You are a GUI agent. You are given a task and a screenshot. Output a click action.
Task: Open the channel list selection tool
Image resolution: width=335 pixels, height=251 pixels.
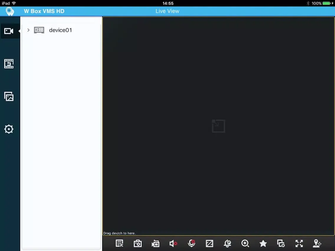click(x=119, y=243)
